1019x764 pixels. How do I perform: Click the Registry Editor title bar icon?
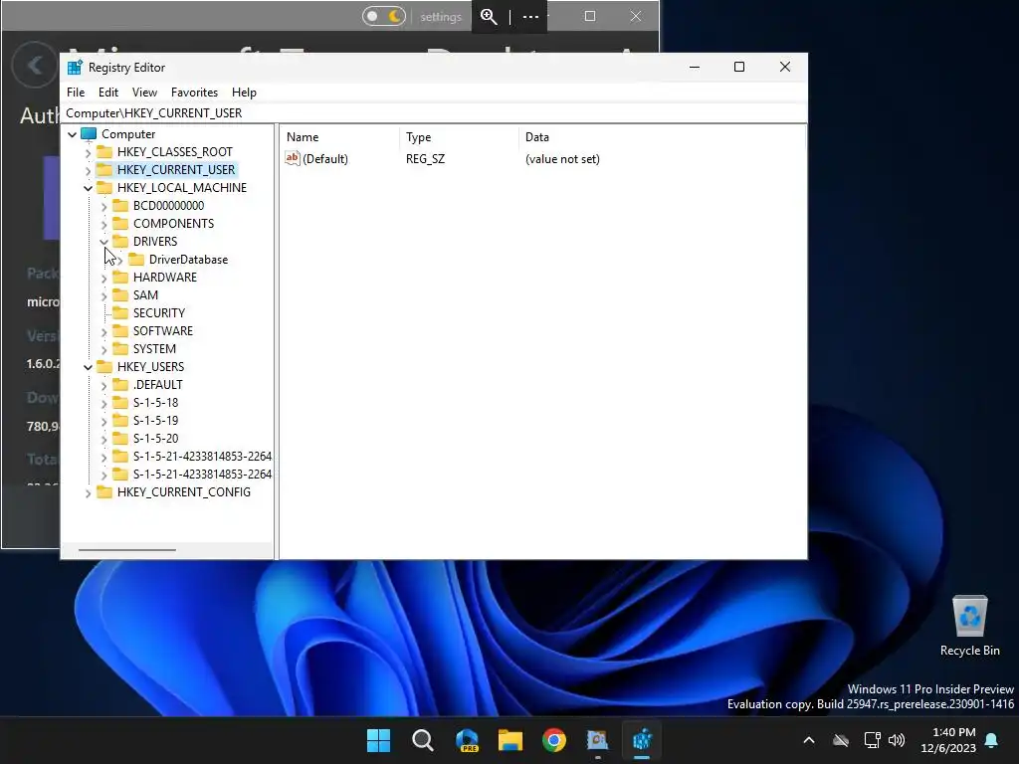75,68
